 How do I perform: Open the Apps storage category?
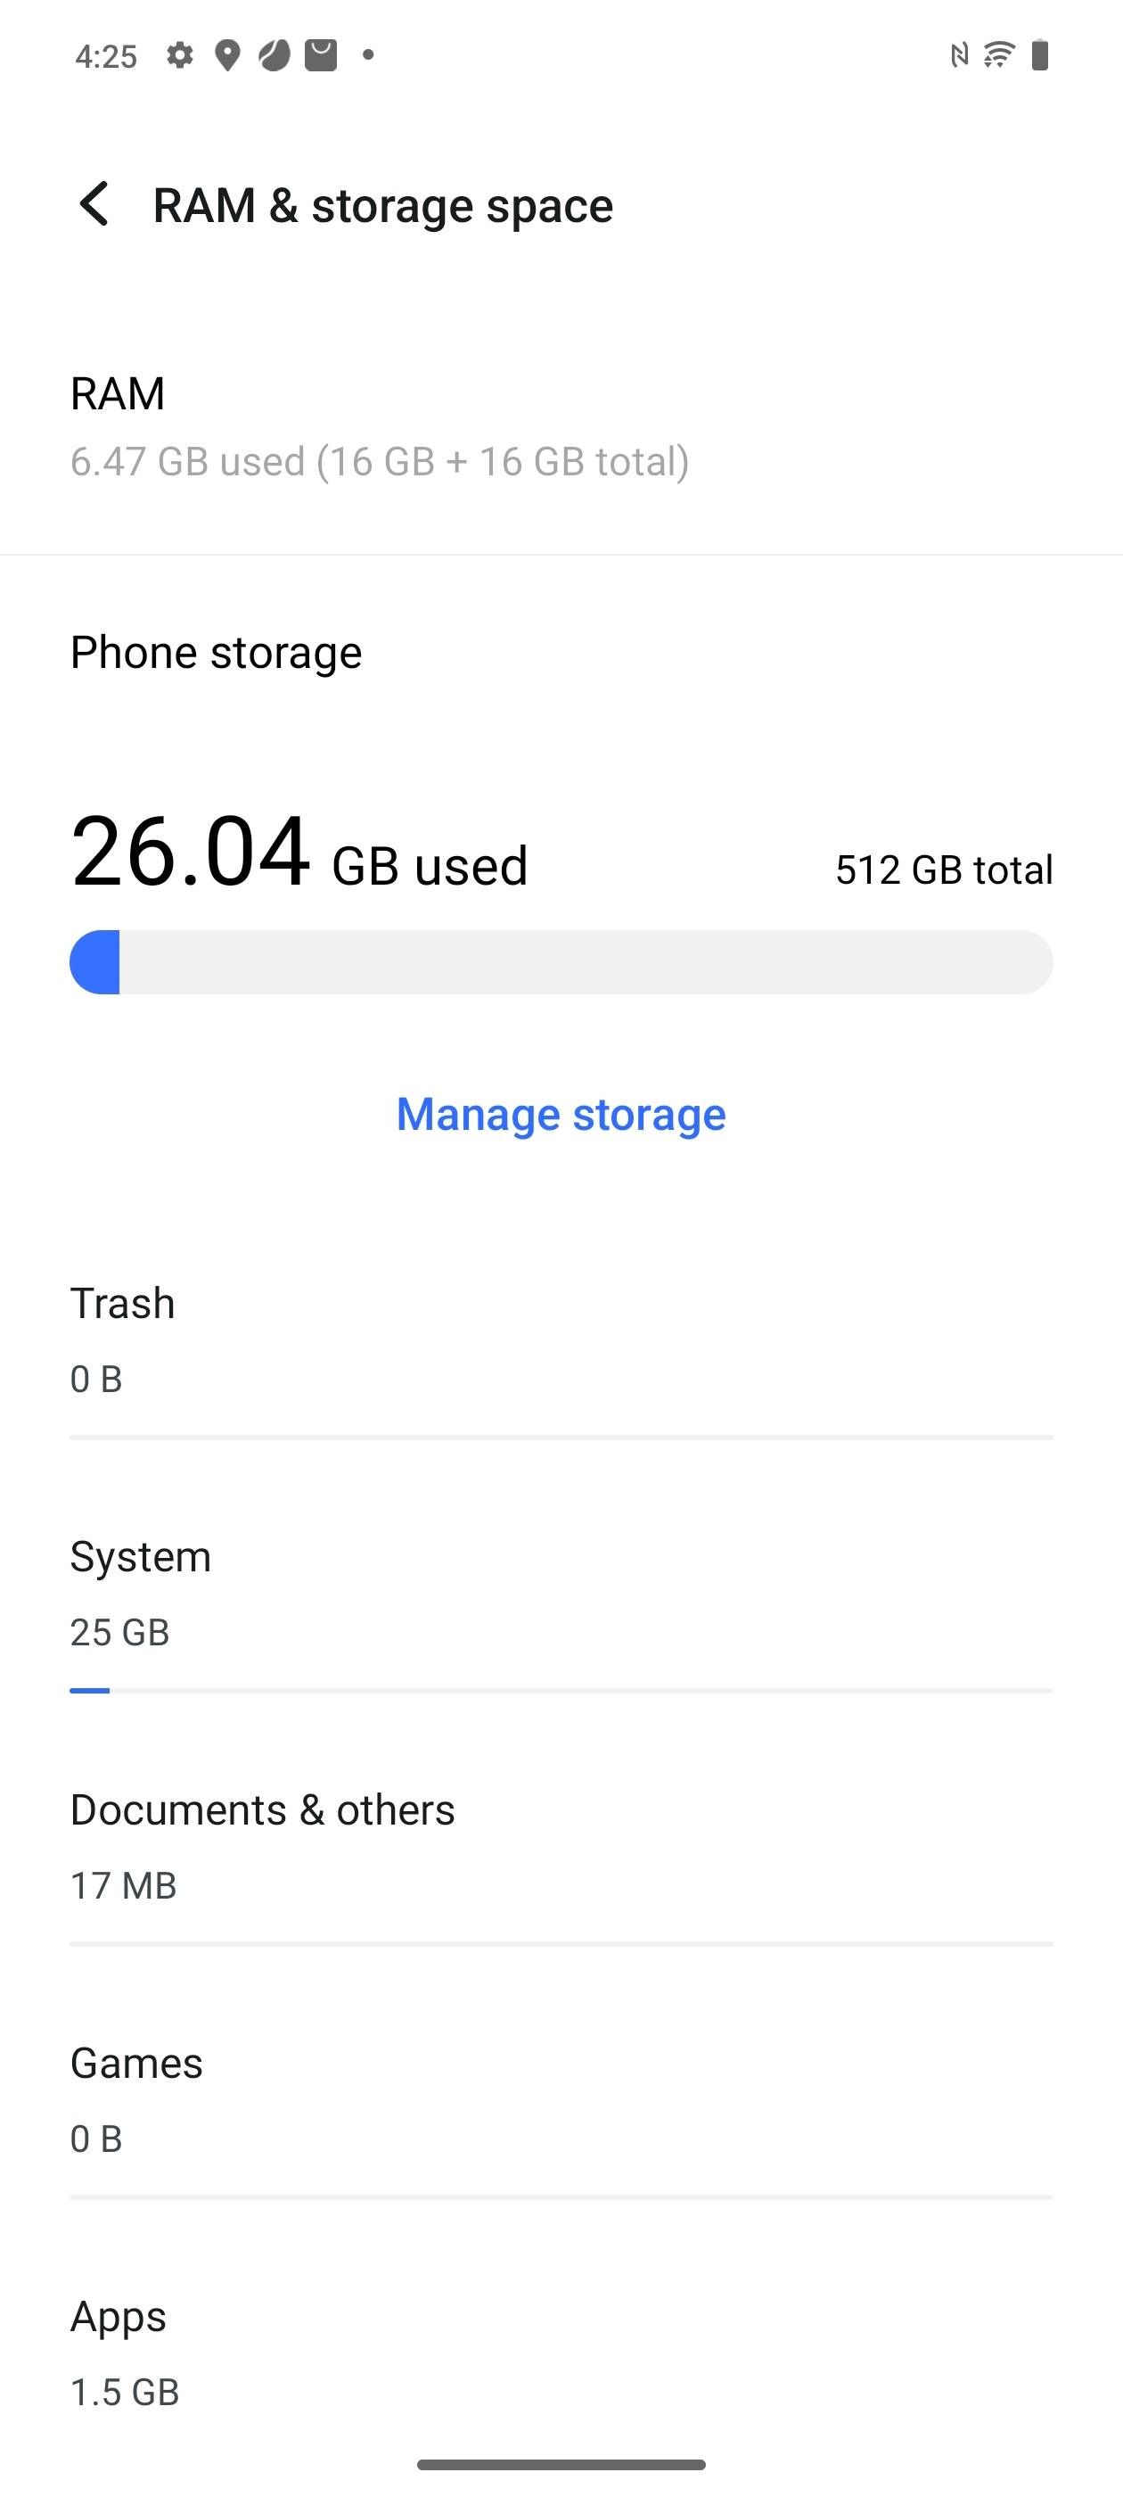(561, 2353)
